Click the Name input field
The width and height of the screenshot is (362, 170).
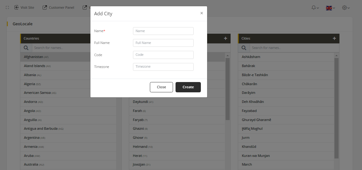[163, 31]
